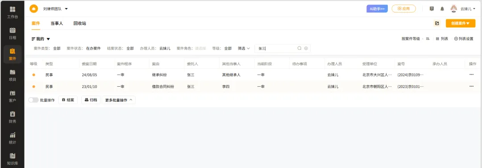Open more actions for the 继承纠纷 row
The width and height of the screenshot is (482, 168).
click(x=472, y=75)
